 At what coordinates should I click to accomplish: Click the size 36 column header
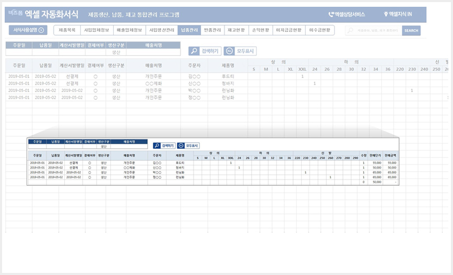coord(388,69)
